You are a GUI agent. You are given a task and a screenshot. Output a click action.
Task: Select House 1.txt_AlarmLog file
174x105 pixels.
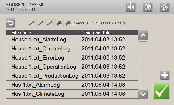pos(72,40)
